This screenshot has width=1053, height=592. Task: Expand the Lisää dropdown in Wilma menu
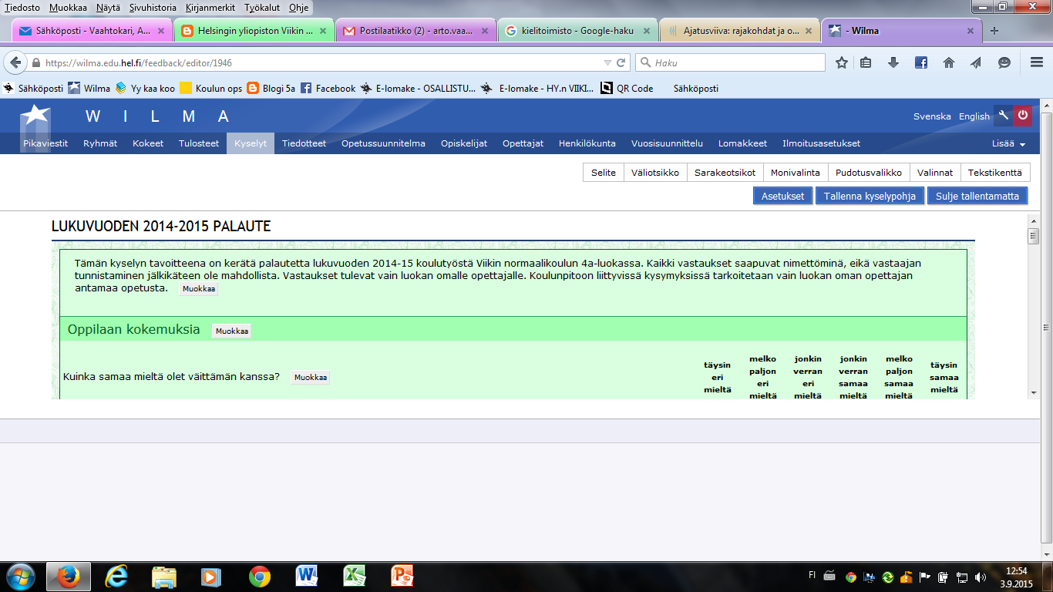tap(1009, 143)
